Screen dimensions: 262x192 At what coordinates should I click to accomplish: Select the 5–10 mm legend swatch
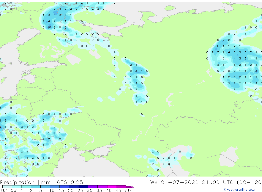click(45, 187)
